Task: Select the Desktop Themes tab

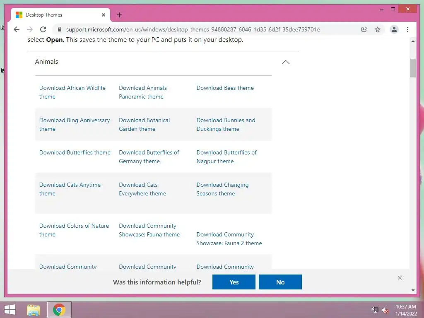Action: (60, 15)
